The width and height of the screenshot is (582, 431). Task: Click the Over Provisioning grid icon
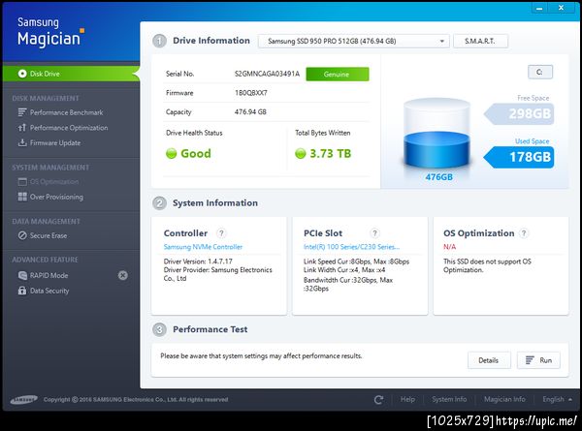[22, 197]
